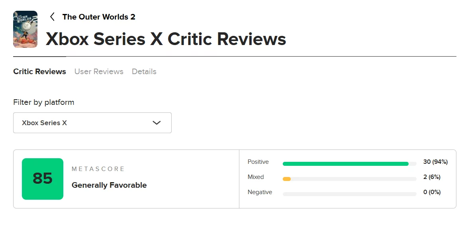Select the Critic Reviews tab
The height and width of the screenshot is (226, 460).
[x=39, y=72]
